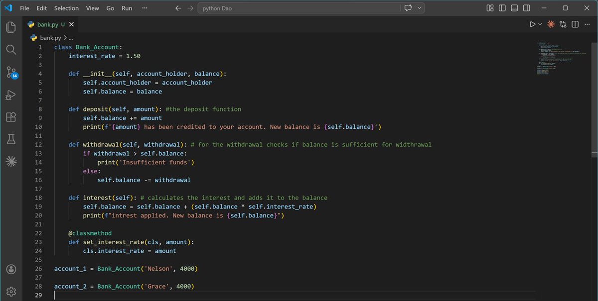598x301 pixels.
Task: Click 'cls.interest_rate = amount' on line 24
Action: tap(130, 251)
